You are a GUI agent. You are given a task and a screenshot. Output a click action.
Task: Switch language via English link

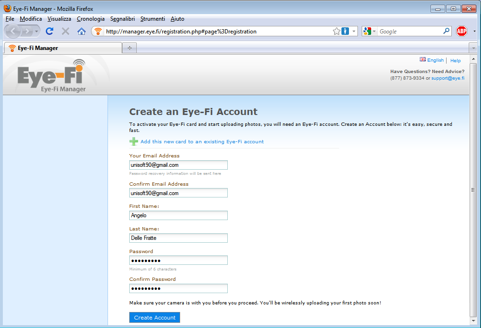pyautogui.click(x=435, y=60)
